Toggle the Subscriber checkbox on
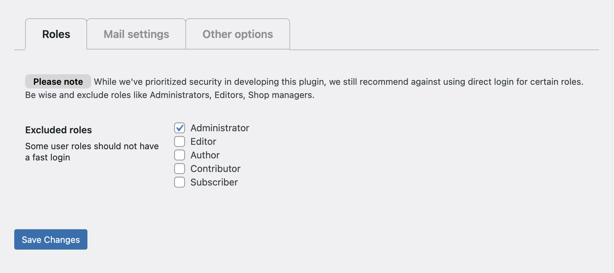Image resolution: width=614 pixels, height=273 pixels. click(x=180, y=182)
